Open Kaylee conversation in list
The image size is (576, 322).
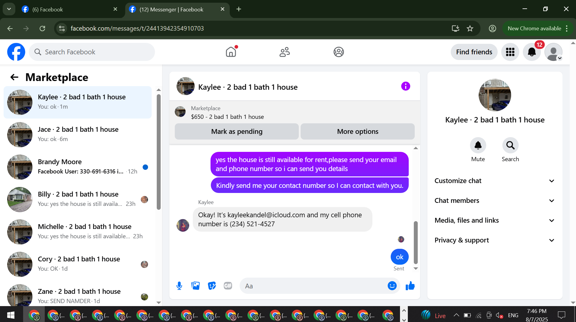pyautogui.click(x=77, y=102)
